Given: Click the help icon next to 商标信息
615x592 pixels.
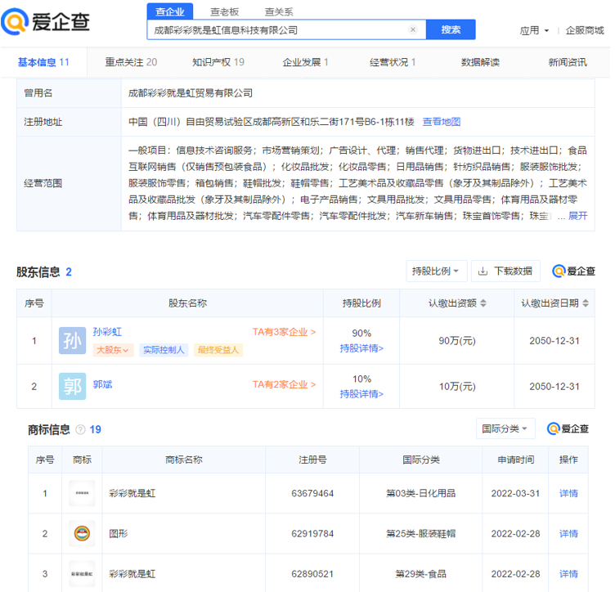Looking at the screenshot, I should [x=80, y=429].
